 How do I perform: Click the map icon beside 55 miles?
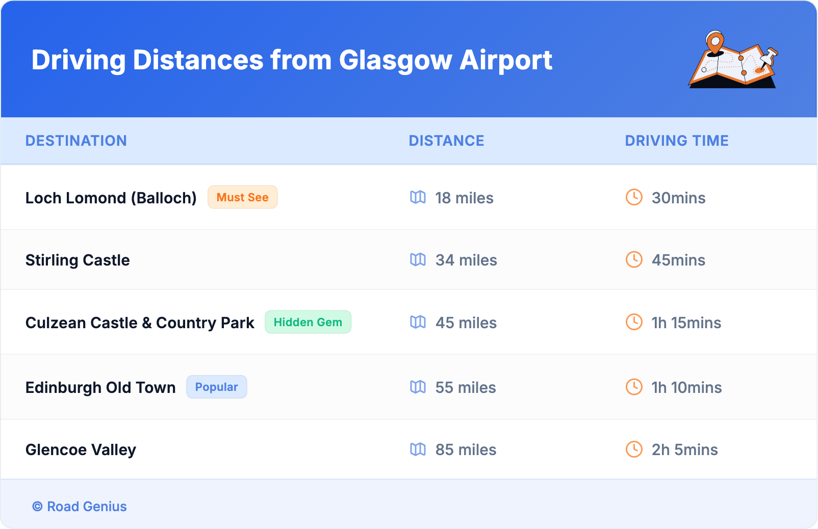tap(418, 387)
